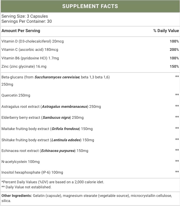Screen dimensions: 180x206
Task: Click Inositol hexaphosphate (IP-6) 100mg row
Action: 90,172
